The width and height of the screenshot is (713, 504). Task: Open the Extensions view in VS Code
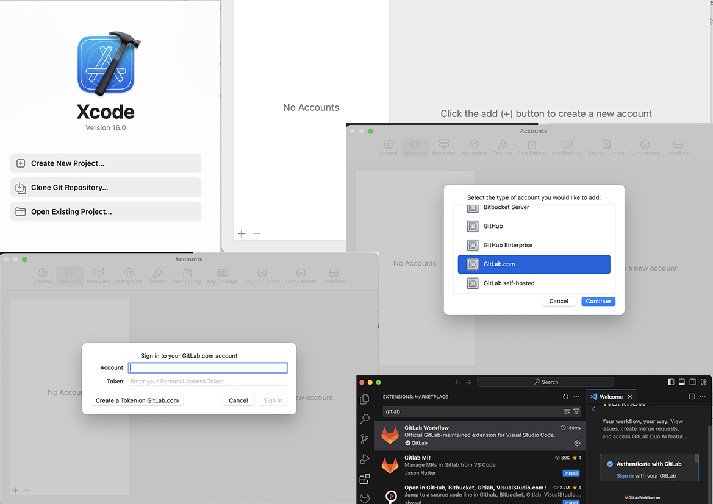pos(365,479)
